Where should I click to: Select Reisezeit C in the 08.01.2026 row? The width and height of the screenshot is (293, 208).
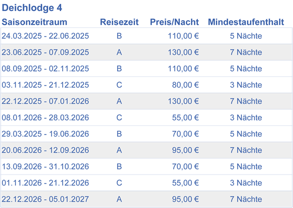coord(119,117)
